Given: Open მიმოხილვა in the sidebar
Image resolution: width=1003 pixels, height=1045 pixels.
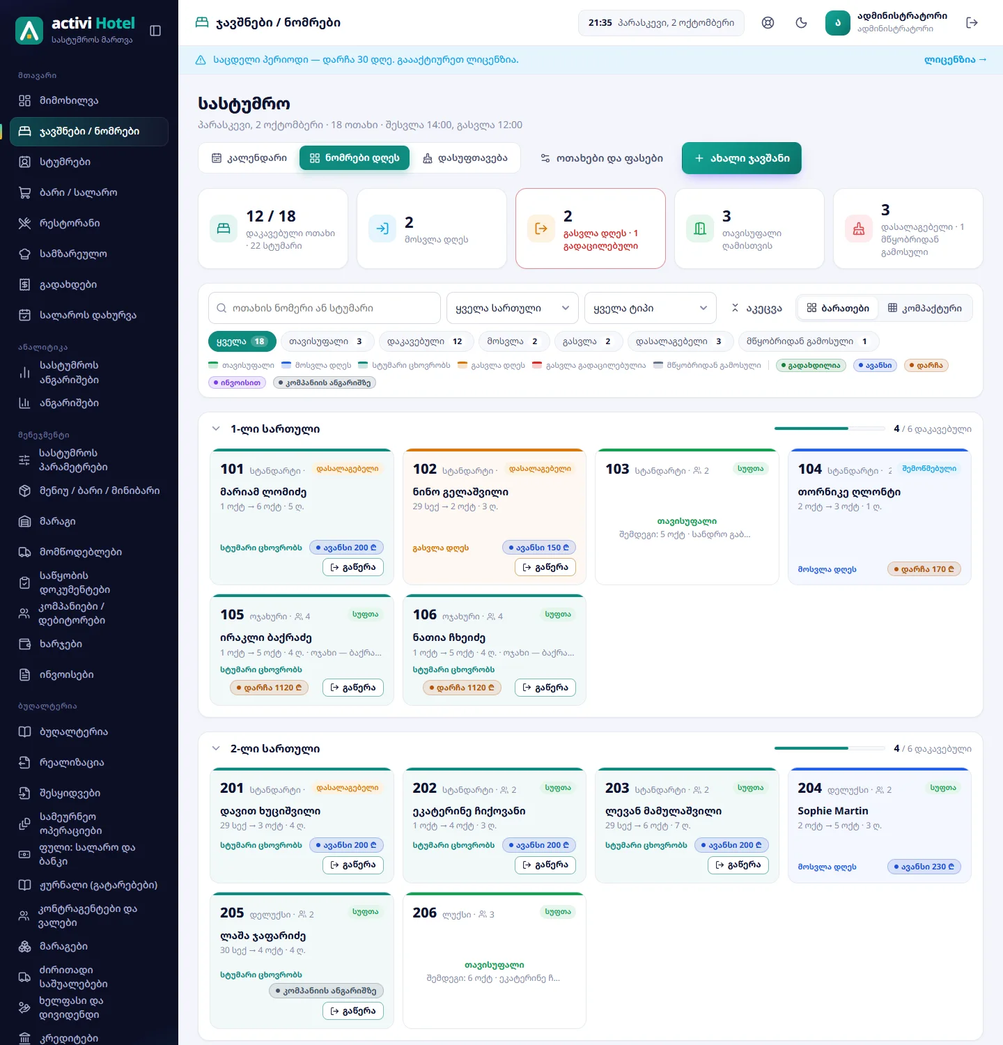Looking at the screenshot, I should click(89, 100).
